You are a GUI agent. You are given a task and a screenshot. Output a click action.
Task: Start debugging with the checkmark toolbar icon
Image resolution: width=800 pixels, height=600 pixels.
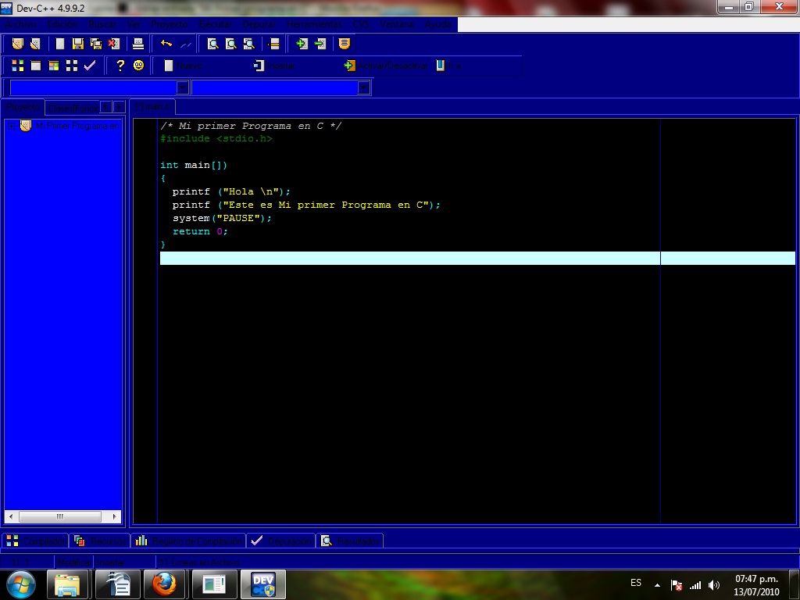tap(90, 66)
